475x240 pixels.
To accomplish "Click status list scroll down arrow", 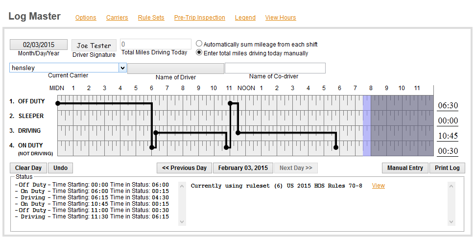I will pos(182,222).
